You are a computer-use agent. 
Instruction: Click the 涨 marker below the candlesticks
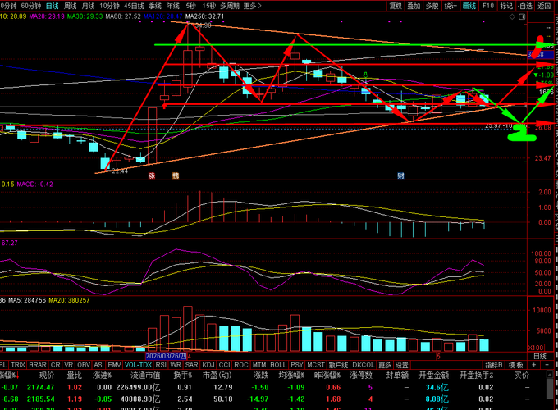pos(152,175)
